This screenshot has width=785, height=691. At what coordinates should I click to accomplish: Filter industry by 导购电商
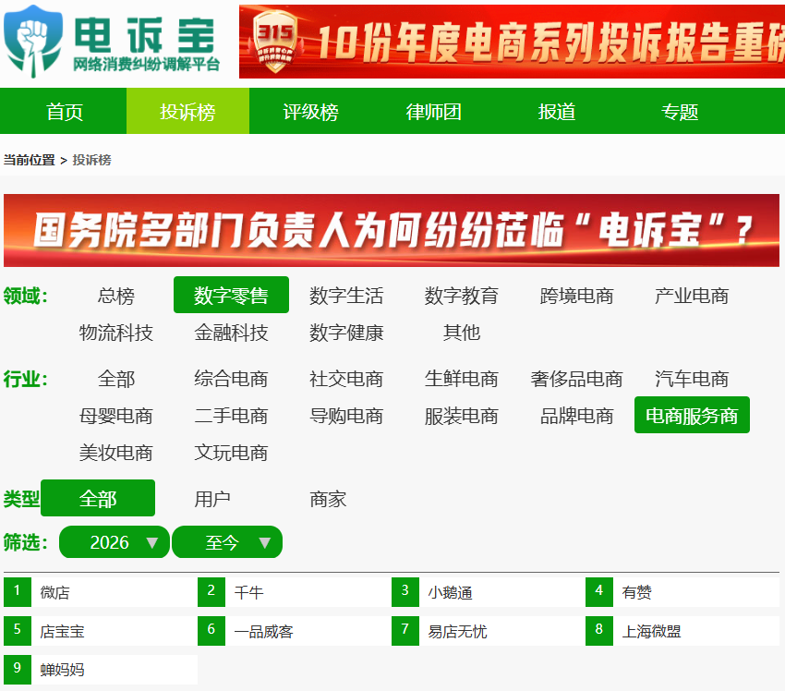point(346,416)
